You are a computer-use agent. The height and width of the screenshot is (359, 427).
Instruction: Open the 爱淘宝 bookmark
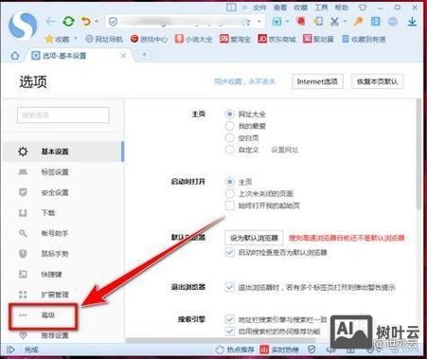point(235,39)
